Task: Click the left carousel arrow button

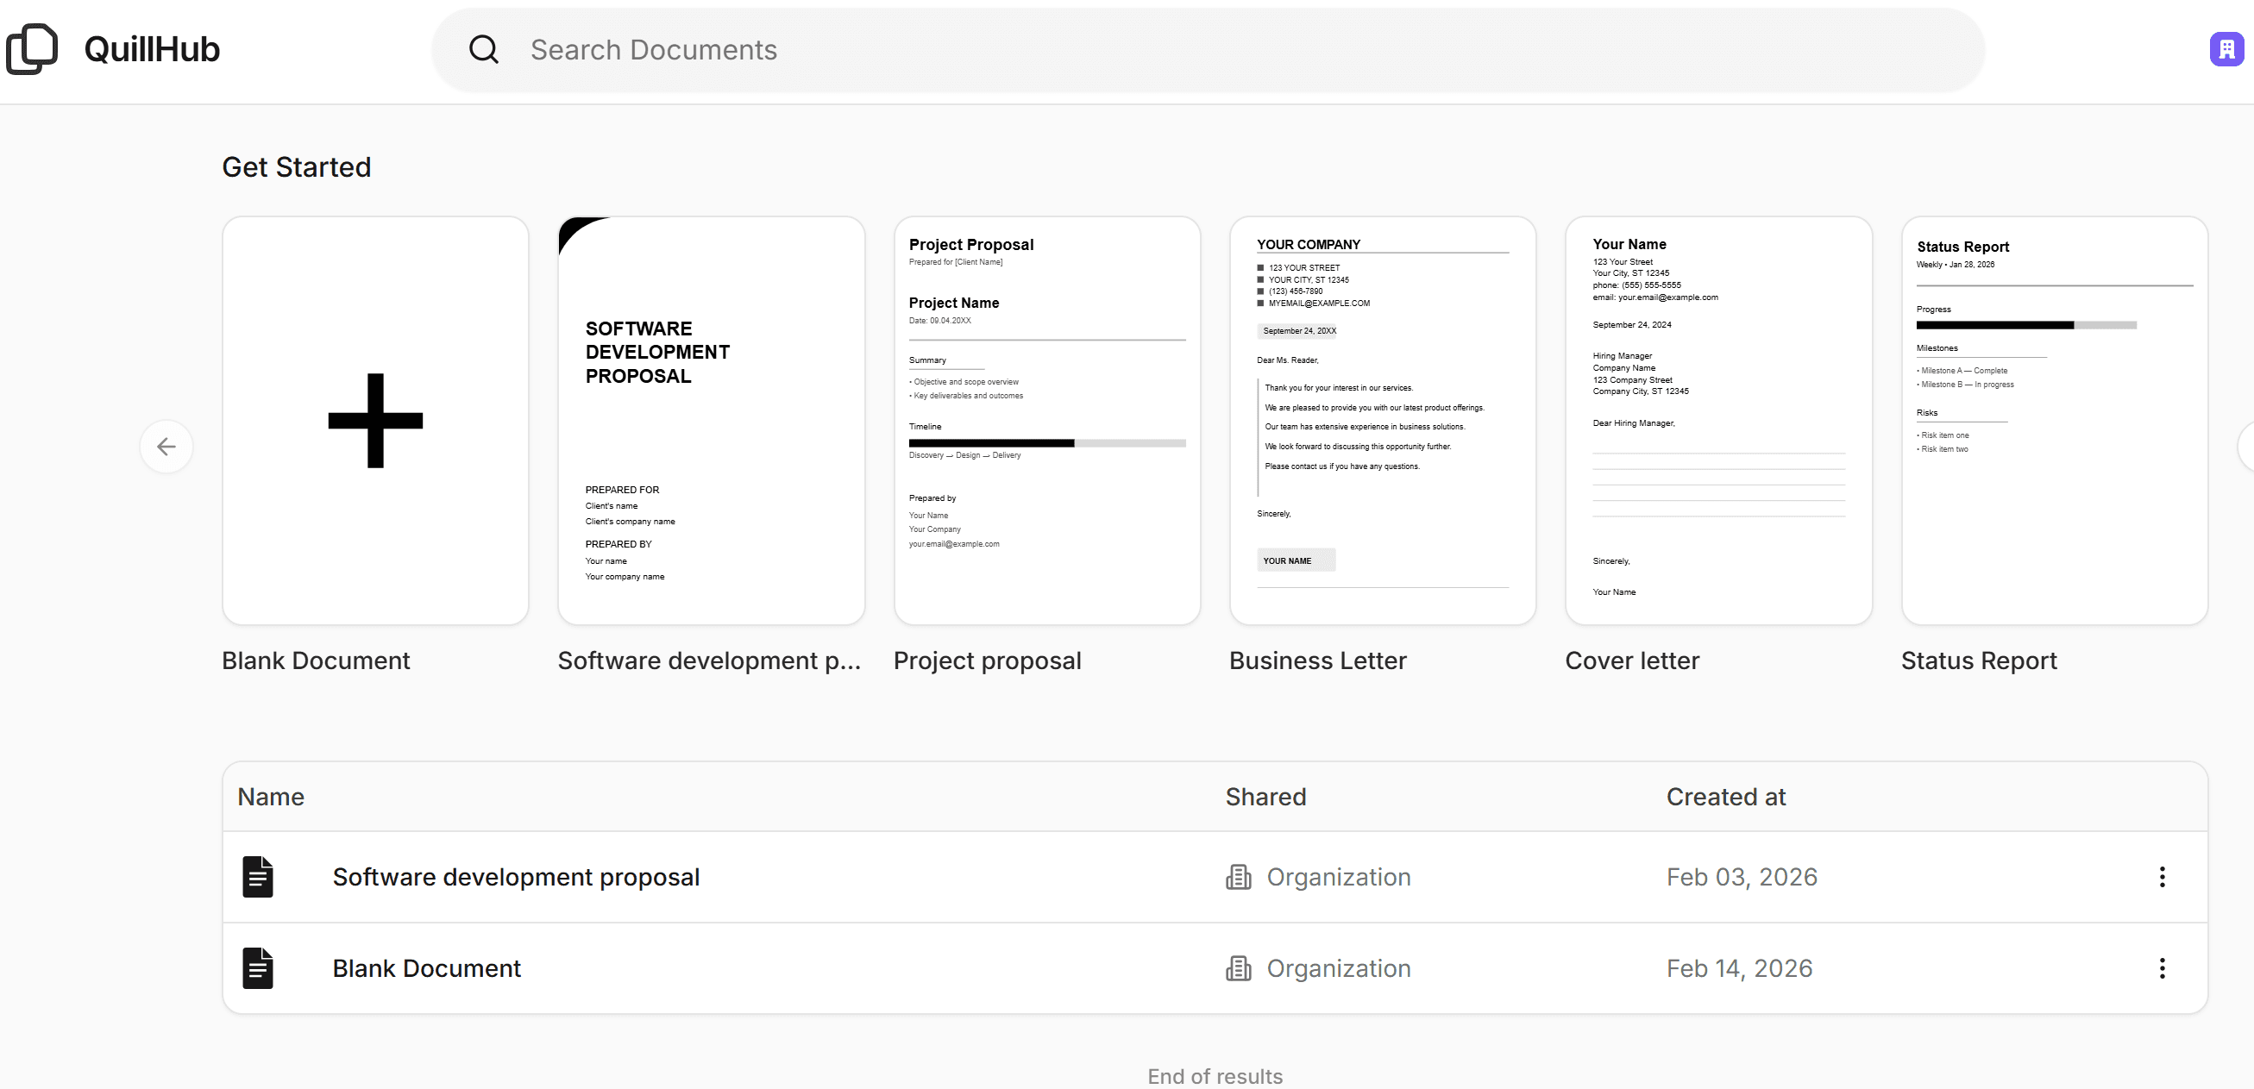Action: click(x=166, y=447)
